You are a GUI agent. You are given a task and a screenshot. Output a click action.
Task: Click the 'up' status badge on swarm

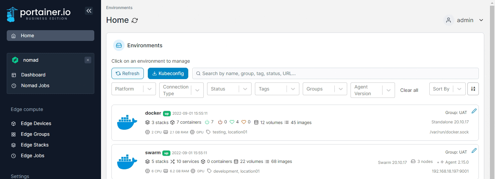coord(166,153)
